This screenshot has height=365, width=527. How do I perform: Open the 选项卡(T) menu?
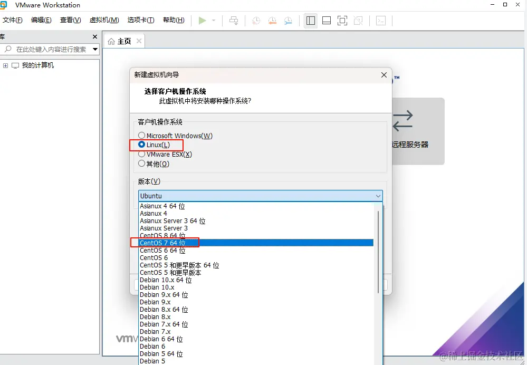141,20
